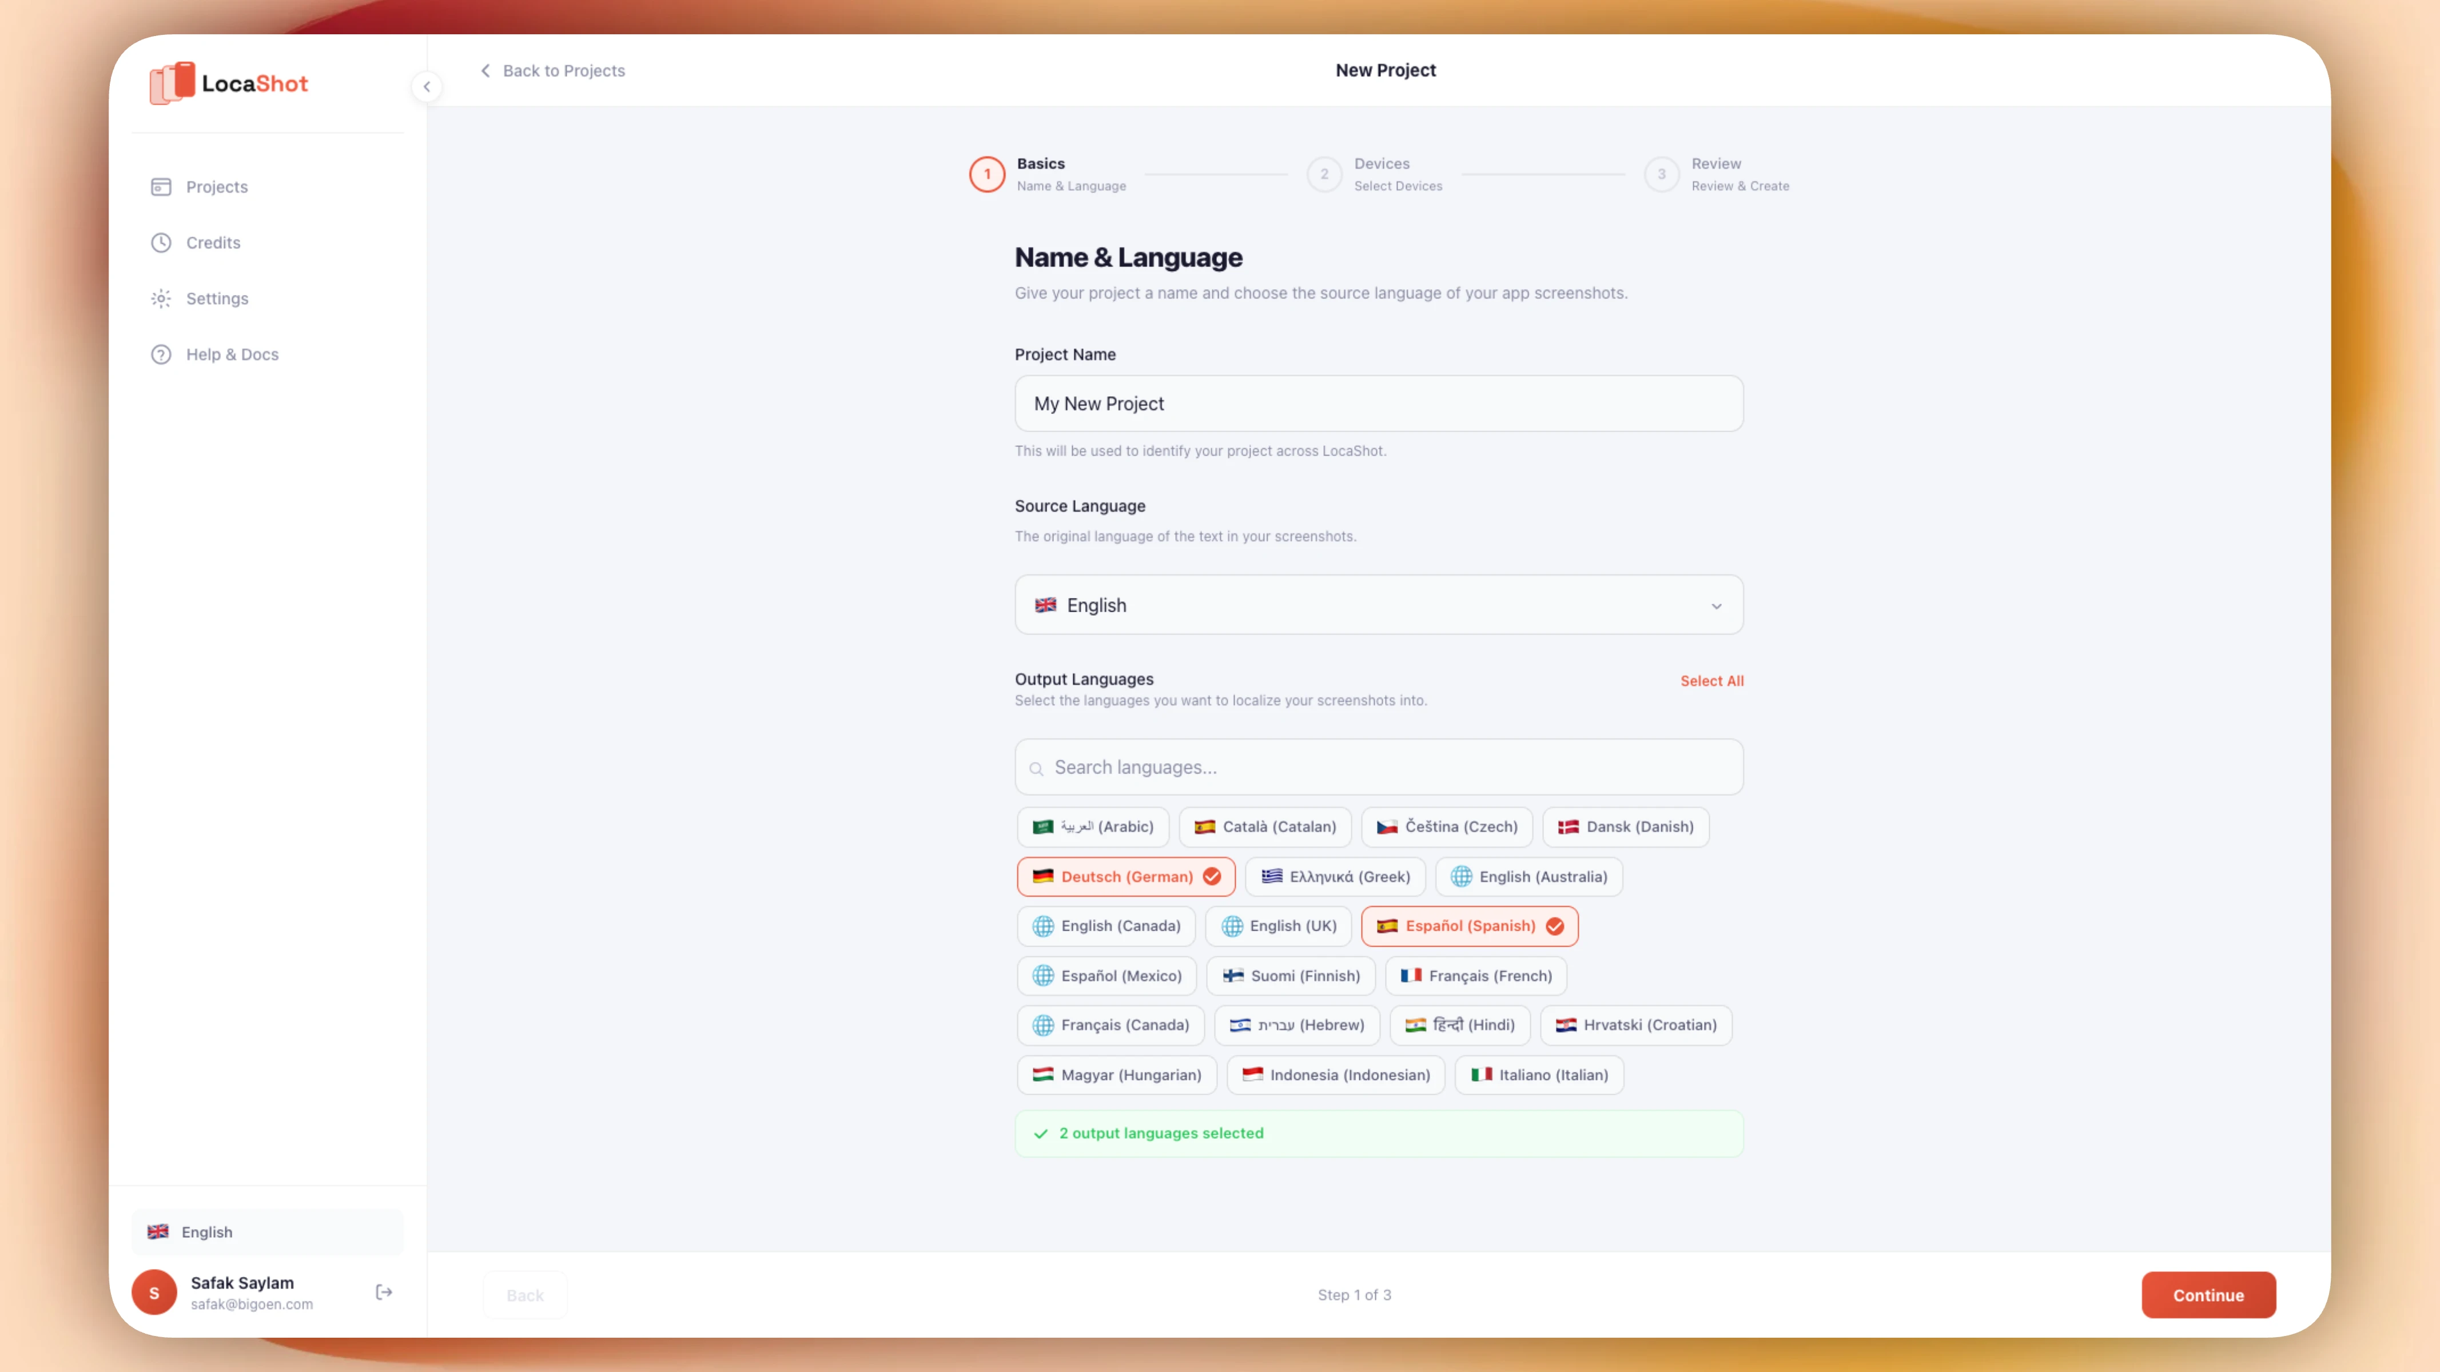Open the interface language selector in sidebar
Image resolution: width=2440 pixels, height=1372 pixels.
pyautogui.click(x=267, y=1232)
